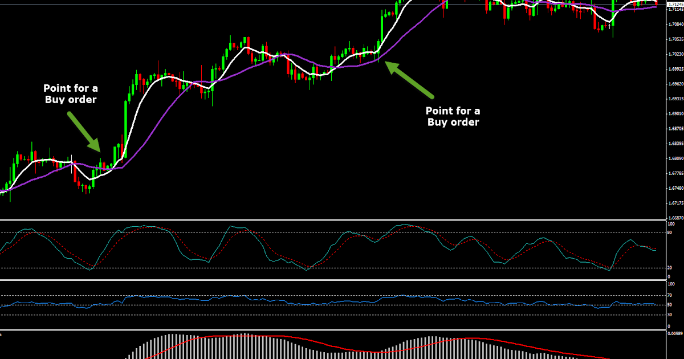
Task: Click the 1.69315 price axis label
Action: point(676,99)
